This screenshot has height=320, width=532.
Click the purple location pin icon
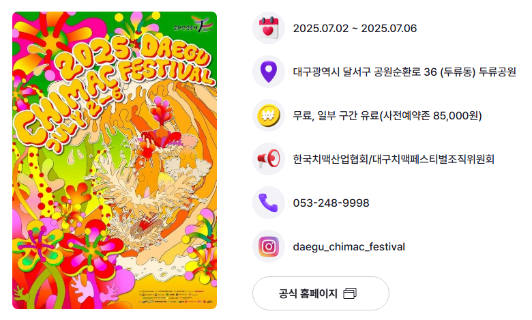click(x=268, y=72)
